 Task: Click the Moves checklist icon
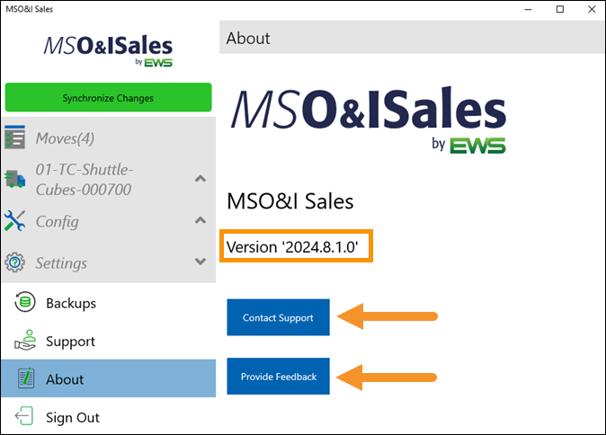click(14, 138)
